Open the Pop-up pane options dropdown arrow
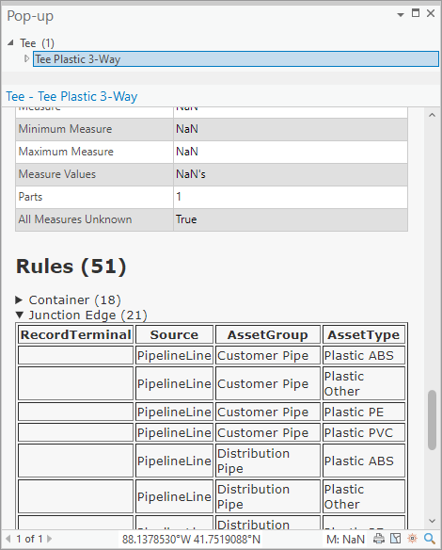The image size is (442, 550). click(401, 14)
